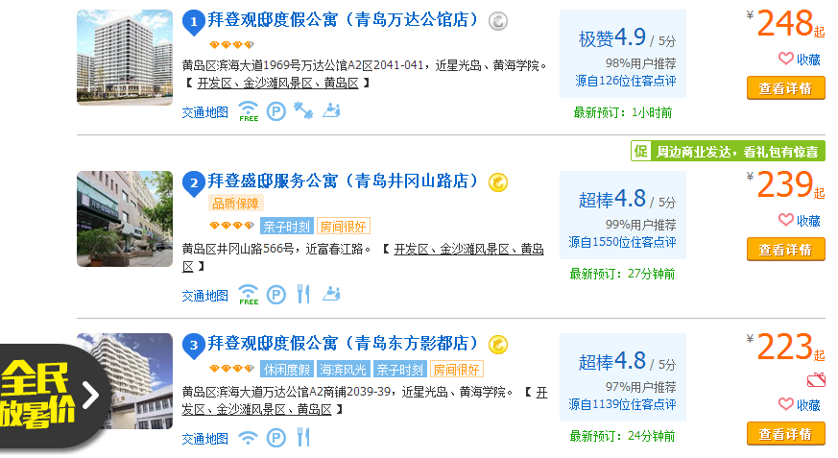Expand the 全民放暑价 side banner arrow
This screenshot has width=838, height=458.
(x=91, y=395)
